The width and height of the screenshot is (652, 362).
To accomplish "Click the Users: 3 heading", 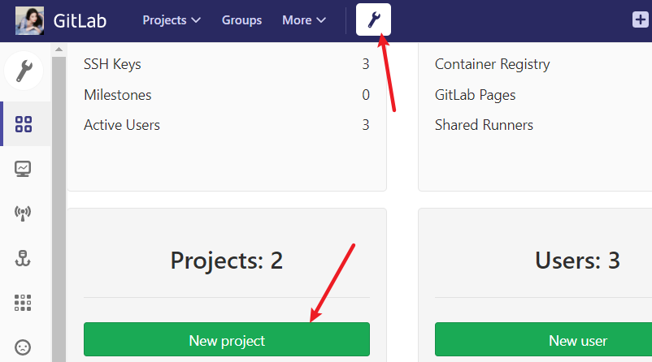I will coord(577,261).
